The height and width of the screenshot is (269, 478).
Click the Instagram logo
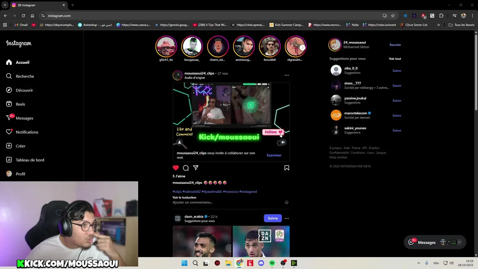[19, 43]
